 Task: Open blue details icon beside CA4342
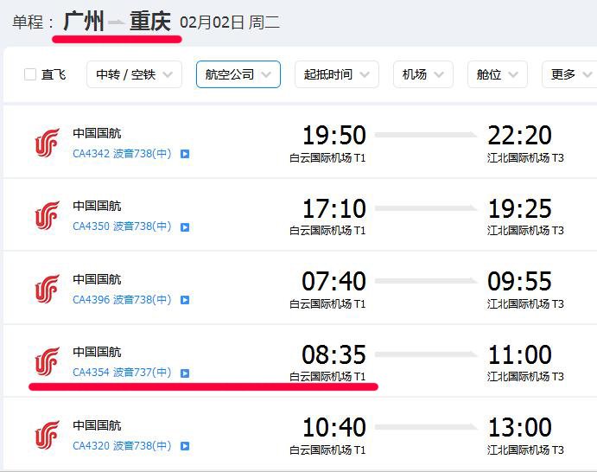tap(185, 154)
